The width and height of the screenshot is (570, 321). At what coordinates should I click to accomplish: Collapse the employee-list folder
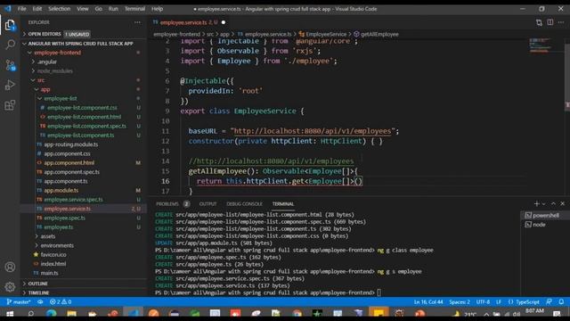pos(60,98)
